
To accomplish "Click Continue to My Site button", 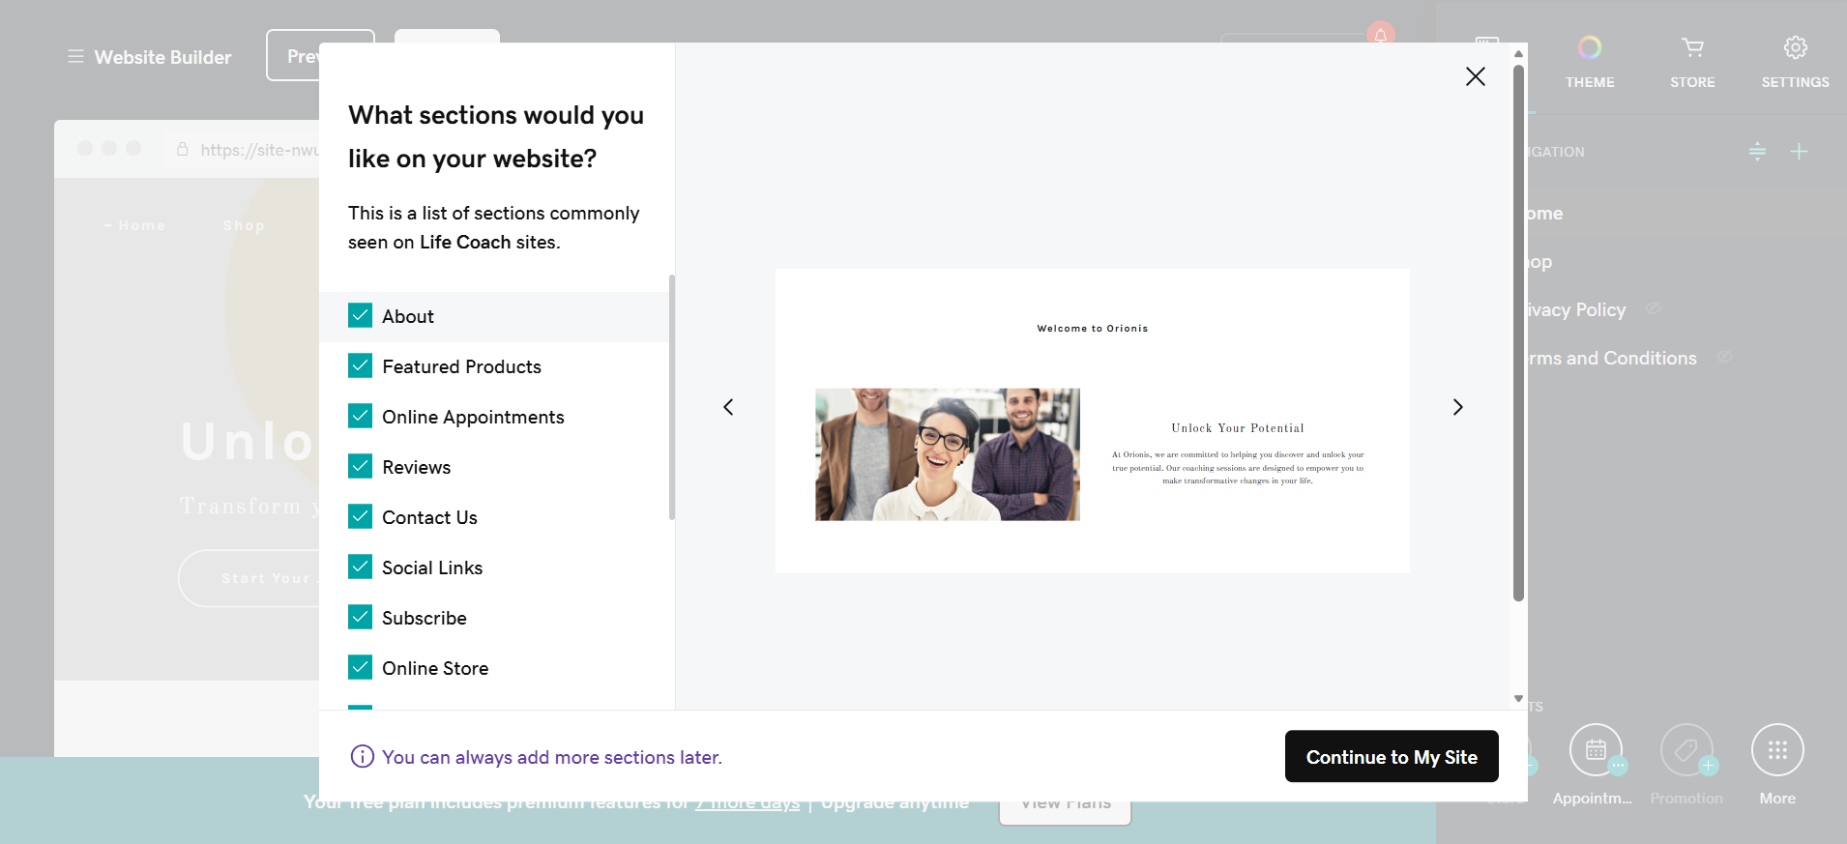I will pos(1392,756).
